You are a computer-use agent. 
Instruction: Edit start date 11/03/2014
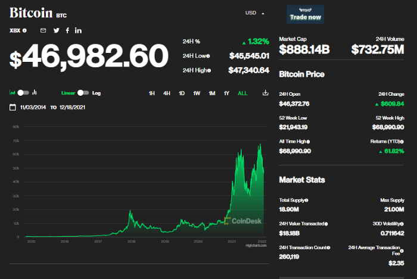click(x=33, y=107)
